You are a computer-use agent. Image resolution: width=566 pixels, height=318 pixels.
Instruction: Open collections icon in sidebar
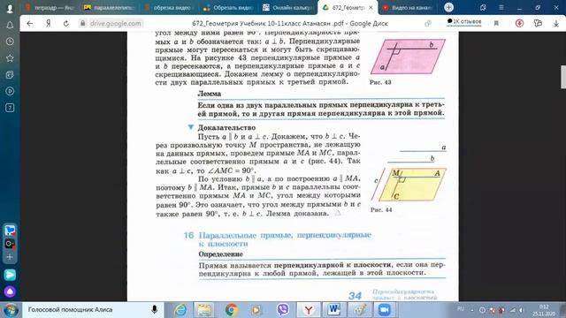coord(10,74)
